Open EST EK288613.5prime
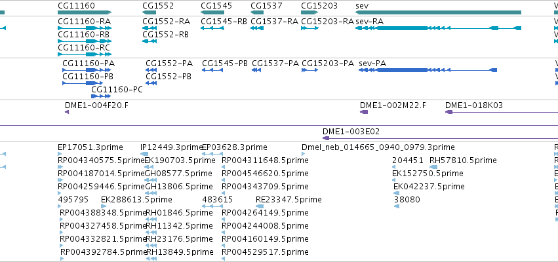The width and height of the screenshot is (558, 262). click(x=104, y=206)
